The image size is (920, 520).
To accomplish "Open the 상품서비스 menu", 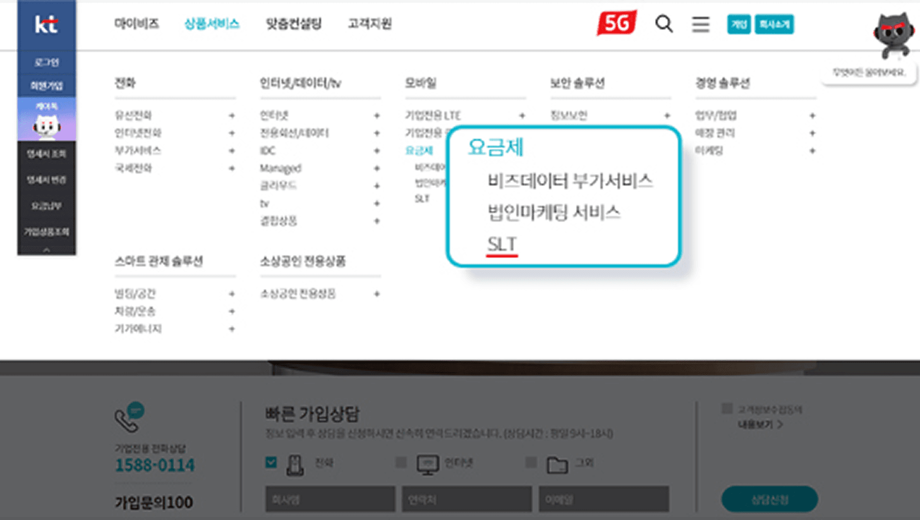I will tap(211, 24).
